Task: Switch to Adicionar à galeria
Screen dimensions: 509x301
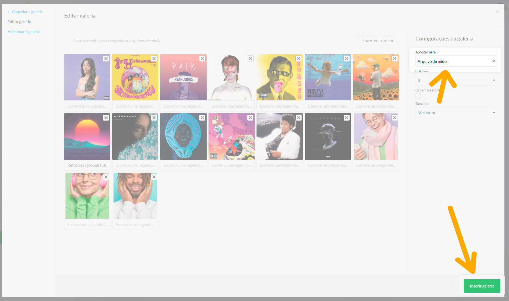Action: (24, 32)
